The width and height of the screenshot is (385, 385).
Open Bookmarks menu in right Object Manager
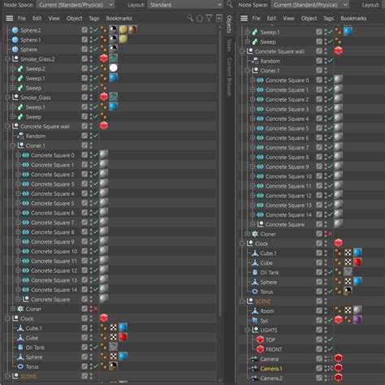click(353, 18)
